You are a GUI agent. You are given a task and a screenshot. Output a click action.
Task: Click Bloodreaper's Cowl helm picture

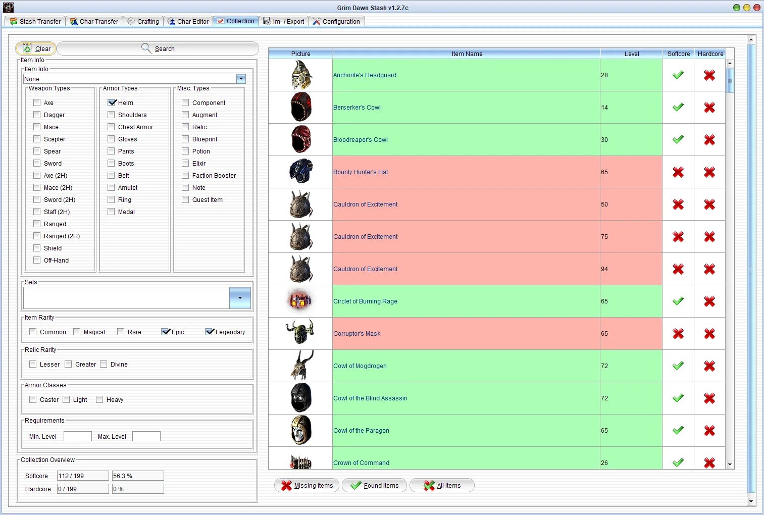point(301,139)
